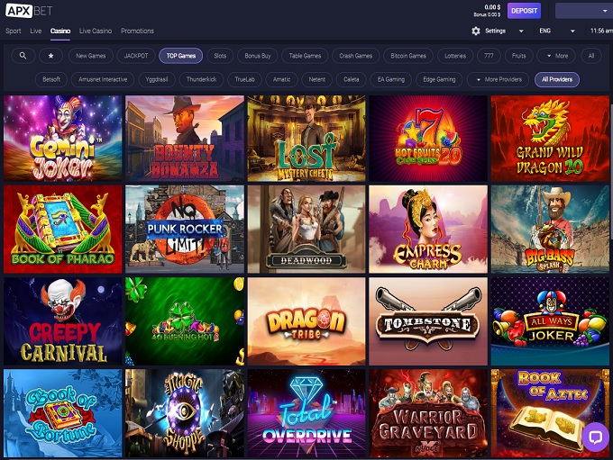Screen dimensions: 613x460
Task: Open the user account dropdown
Action: (583, 11)
